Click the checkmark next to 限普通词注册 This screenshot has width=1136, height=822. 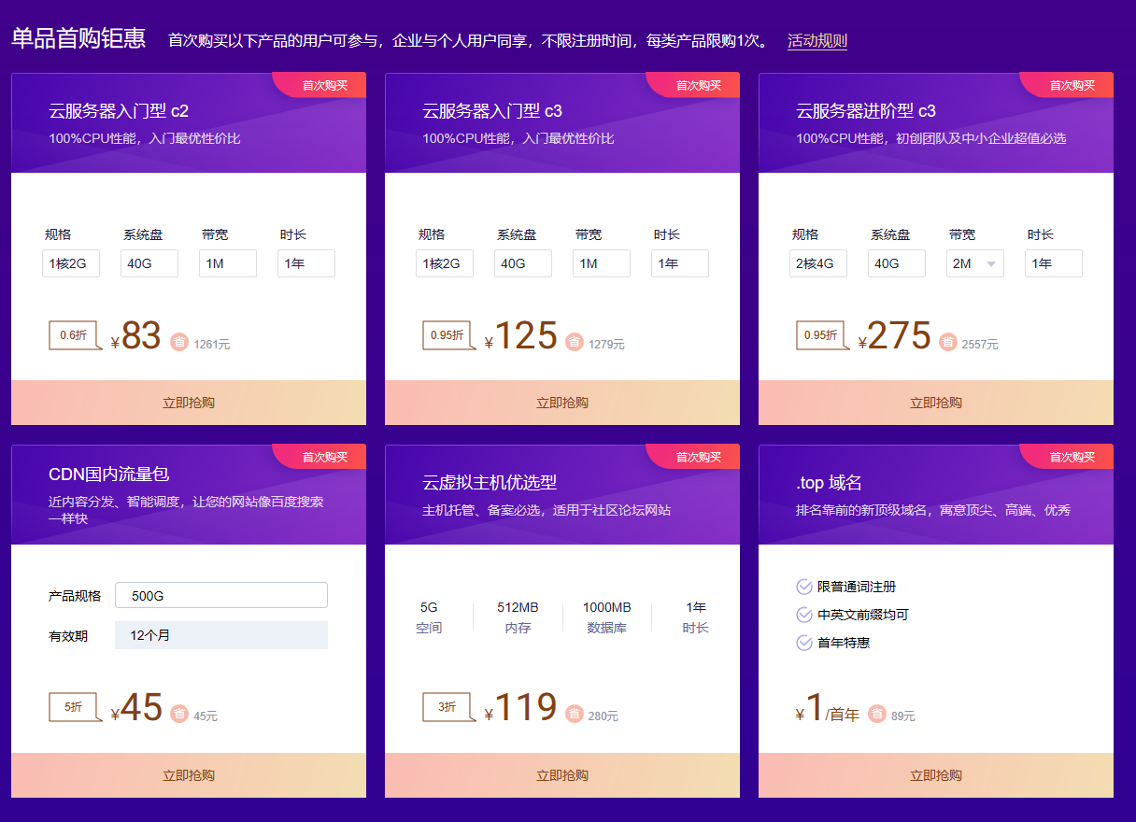coord(803,587)
